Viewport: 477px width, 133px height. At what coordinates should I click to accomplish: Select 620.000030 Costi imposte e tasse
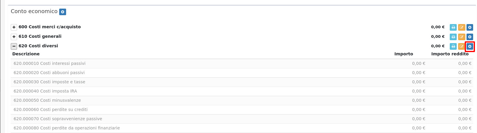tap(49, 82)
